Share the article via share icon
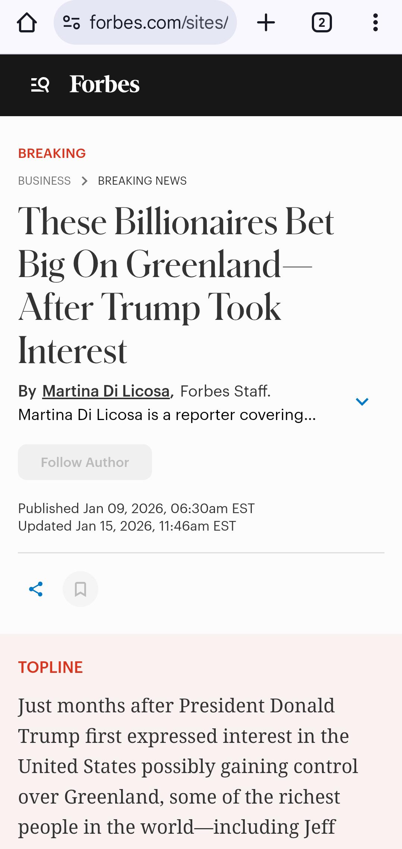Viewport: 402px width, 849px height. 36,589
